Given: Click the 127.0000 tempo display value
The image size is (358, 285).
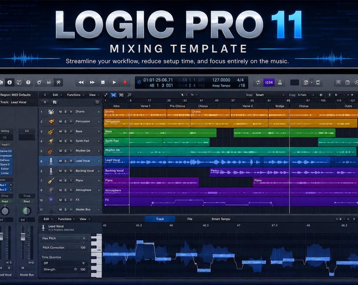Looking at the screenshot, I should coord(221,80).
